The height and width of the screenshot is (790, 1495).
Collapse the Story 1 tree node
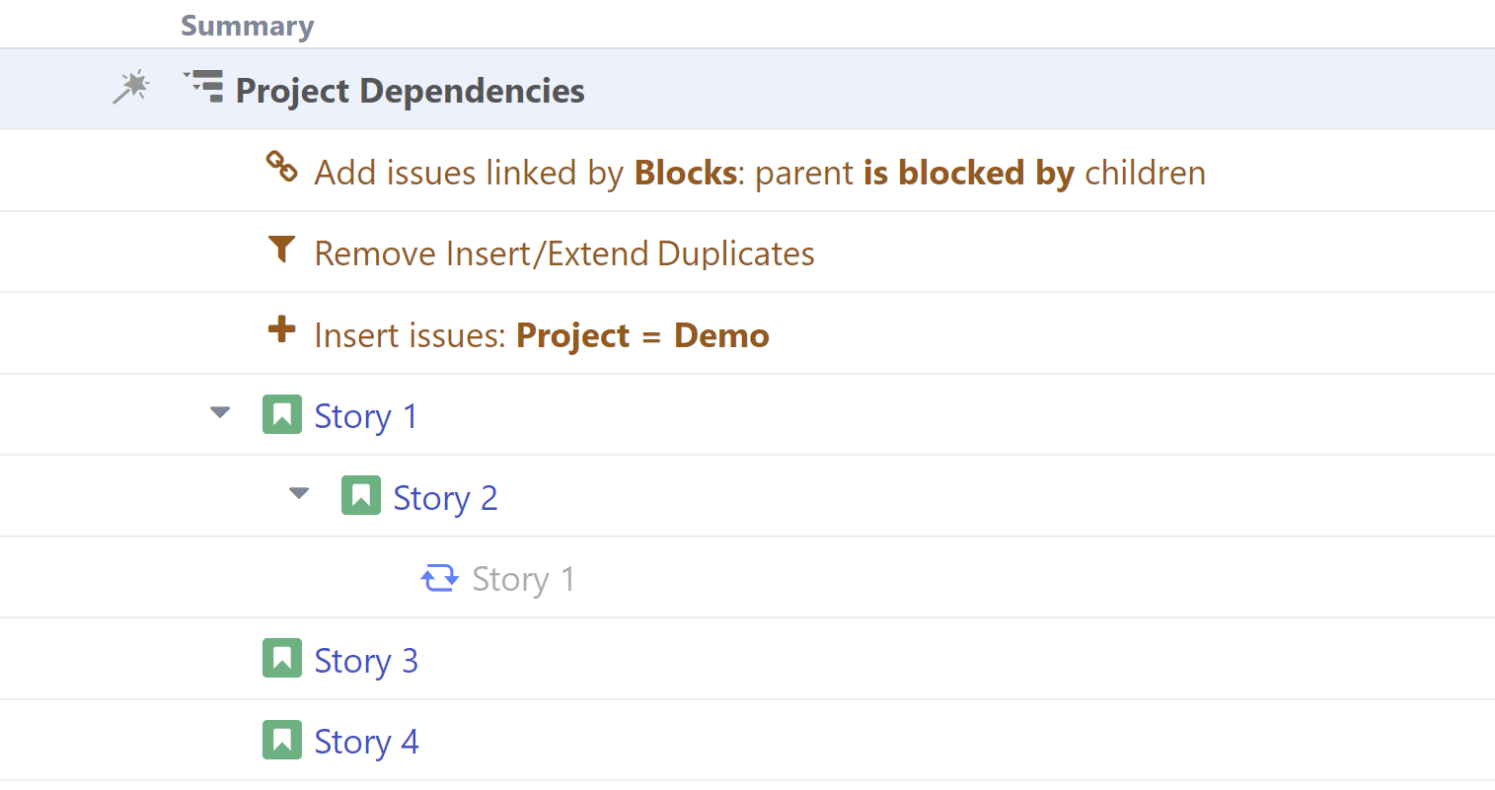point(219,413)
